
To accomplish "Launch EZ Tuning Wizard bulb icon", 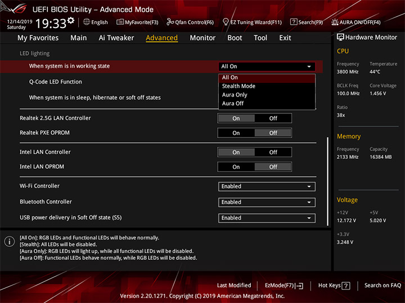I will pyautogui.click(x=226, y=22).
